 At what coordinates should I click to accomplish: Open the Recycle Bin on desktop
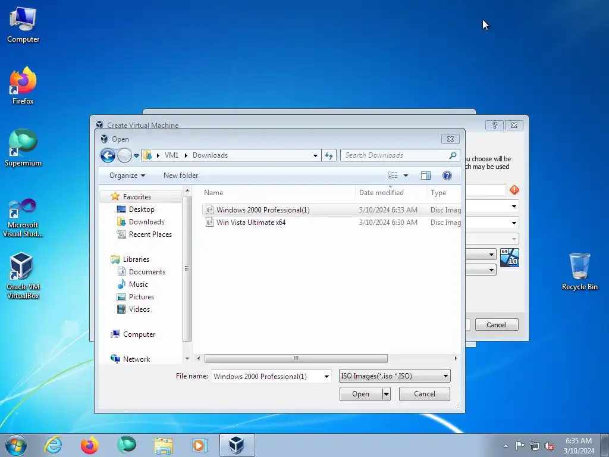pyautogui.click(x=579, y=271)
